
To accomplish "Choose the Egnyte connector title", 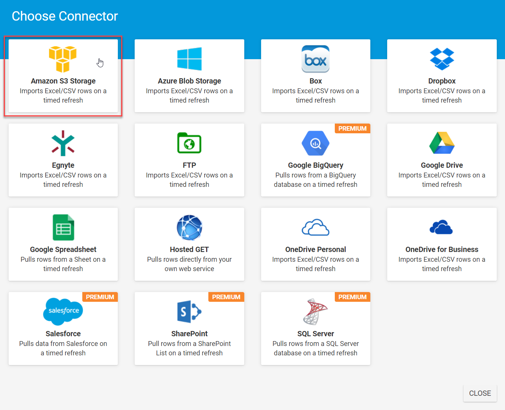I will (63, 165).
